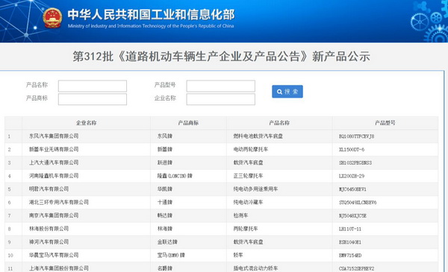This screenshot has height=272, width=448.
Task: Click brand cell 金联达牌
Action: [167, 241]
